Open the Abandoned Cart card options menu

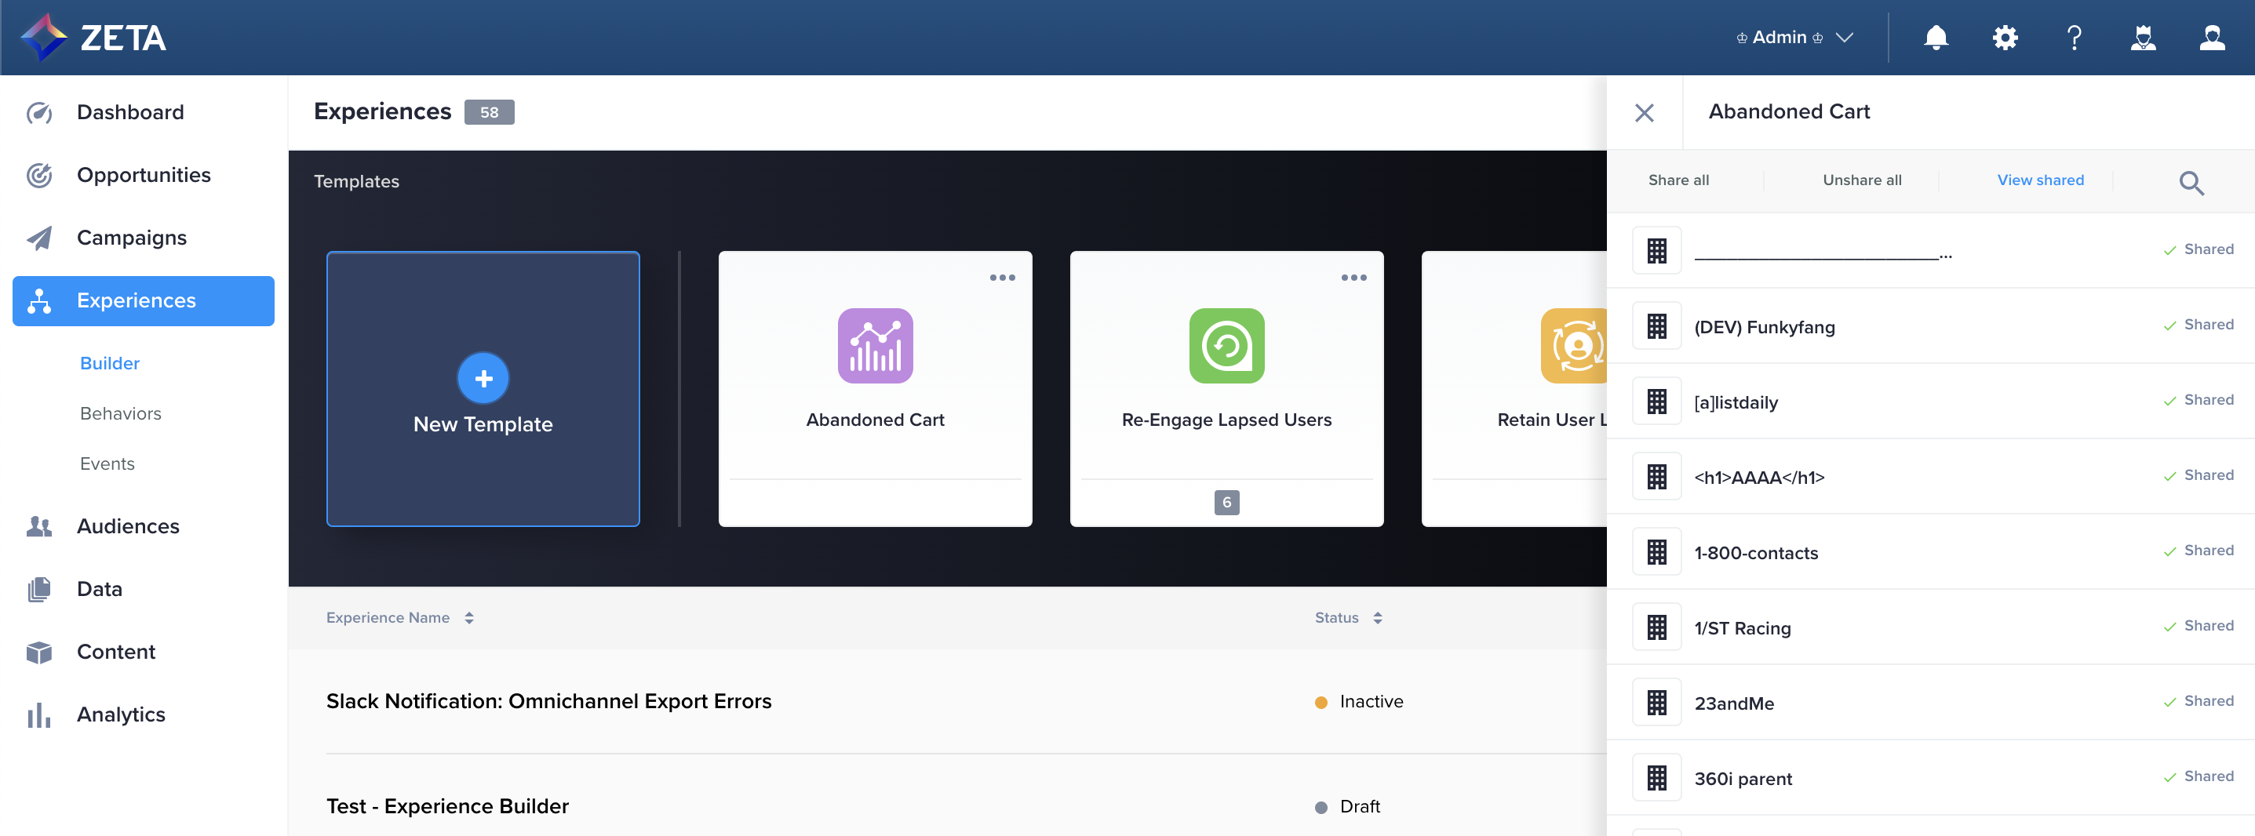pyautogui.click(x=1001, y=278)
